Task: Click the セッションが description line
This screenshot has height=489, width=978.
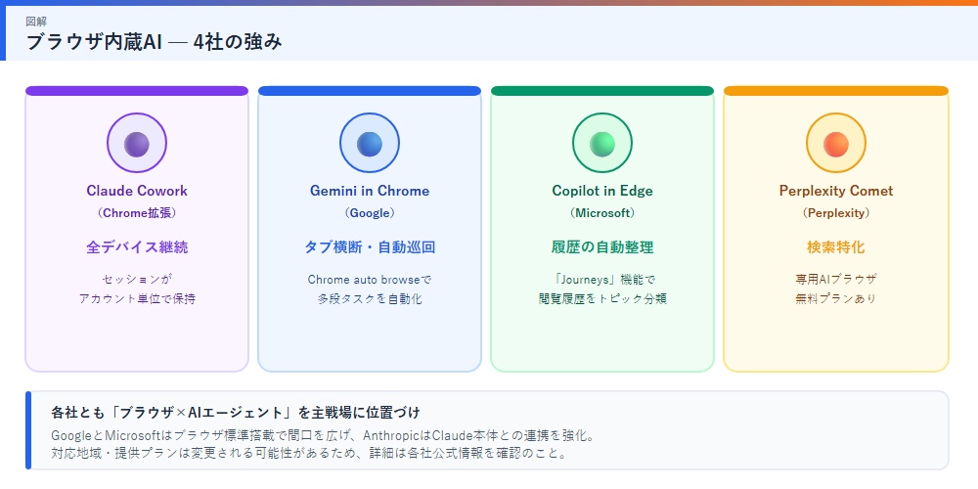Action: coord(137,279)
